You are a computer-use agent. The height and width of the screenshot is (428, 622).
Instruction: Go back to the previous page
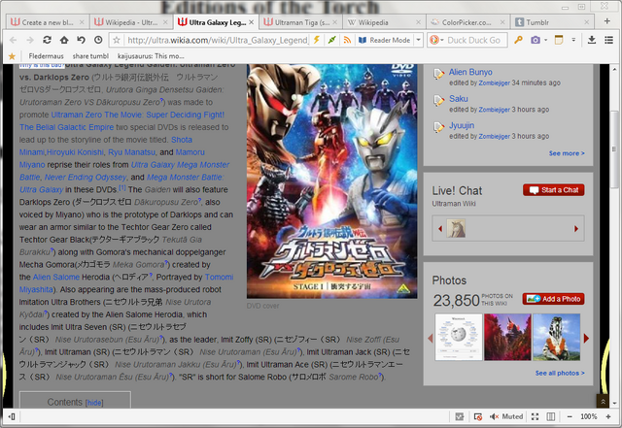coord(13,40)
